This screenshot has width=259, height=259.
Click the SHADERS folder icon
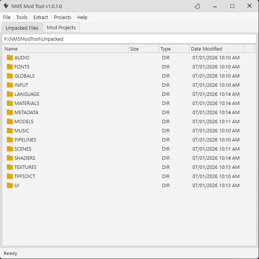pos(10,158)
